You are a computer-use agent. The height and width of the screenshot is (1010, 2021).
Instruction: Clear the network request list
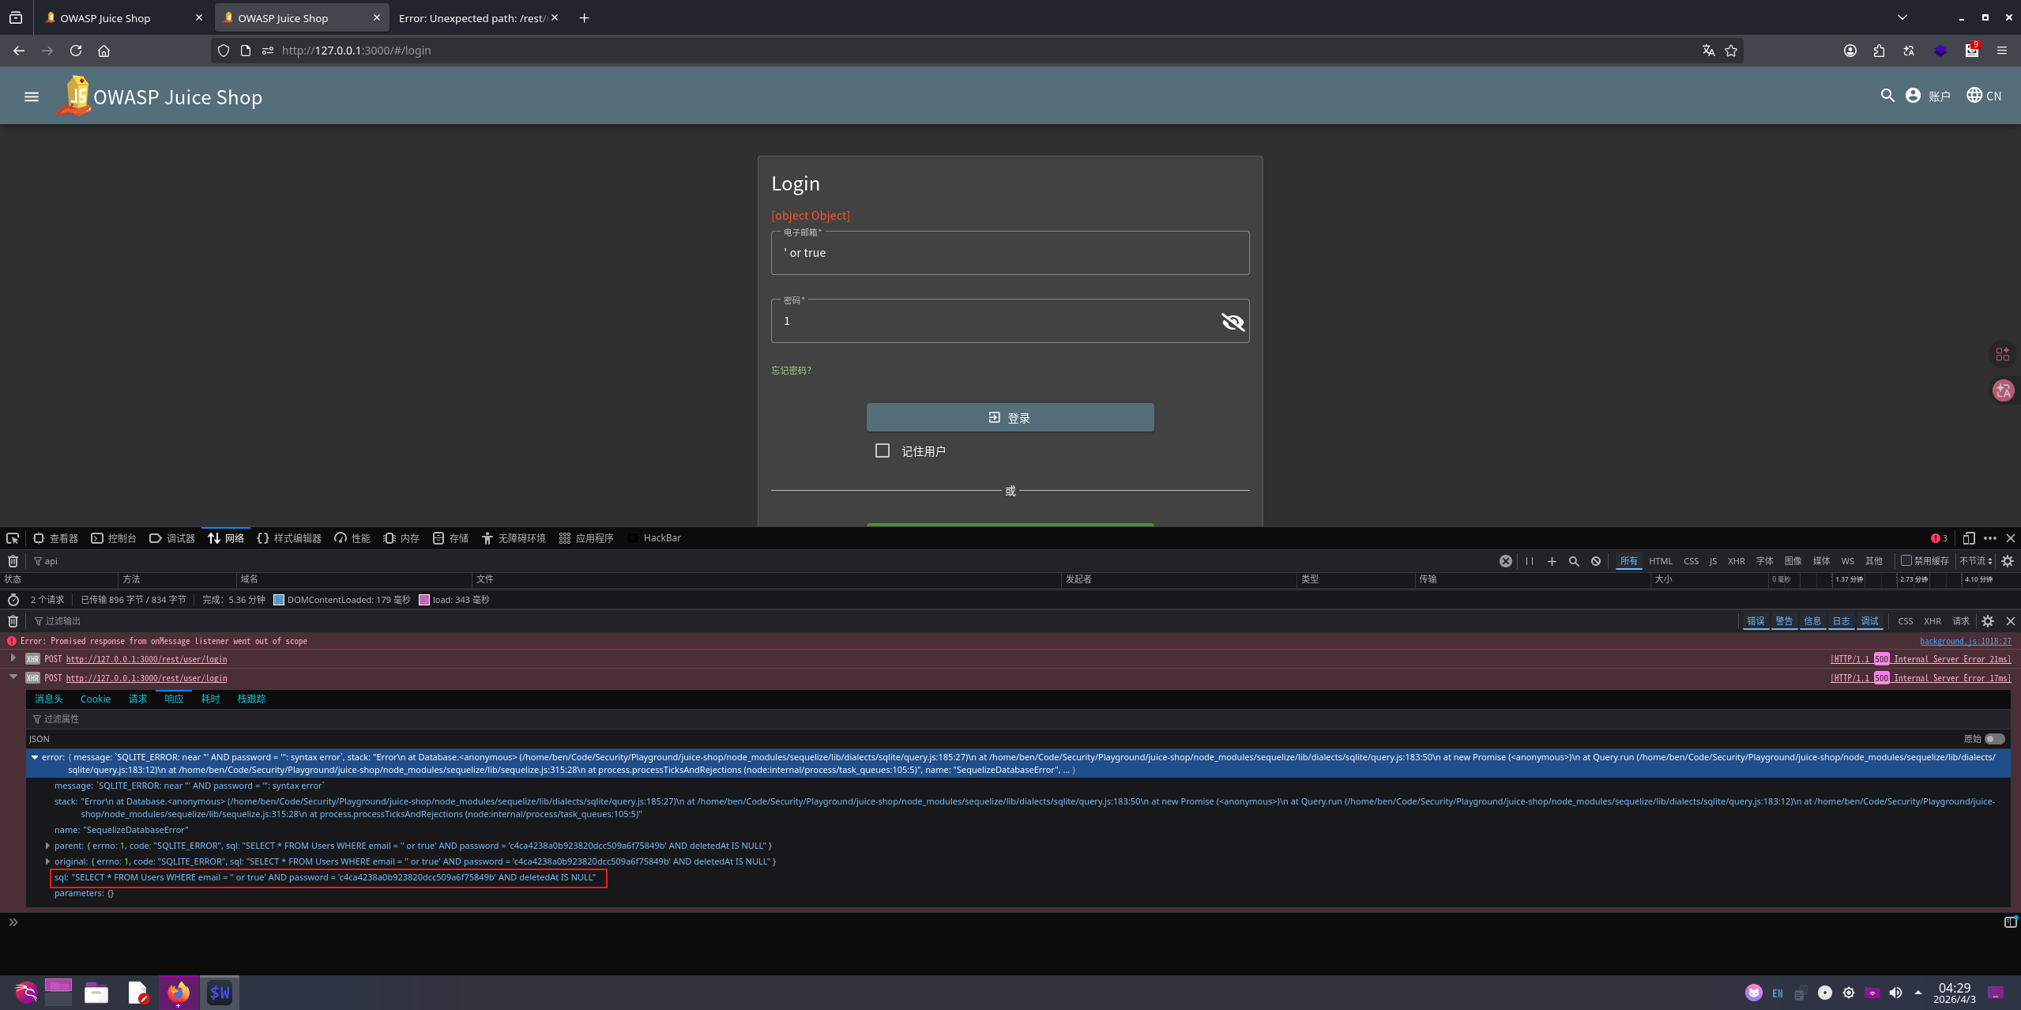[13, 561]
